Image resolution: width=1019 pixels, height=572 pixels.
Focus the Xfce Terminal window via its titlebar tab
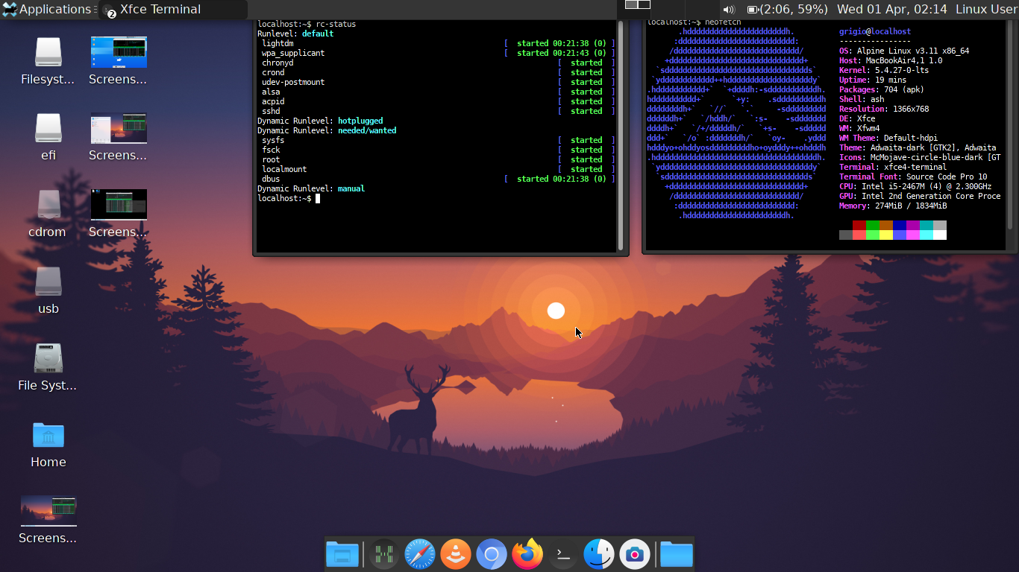tap(160, 10)
